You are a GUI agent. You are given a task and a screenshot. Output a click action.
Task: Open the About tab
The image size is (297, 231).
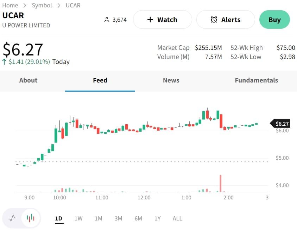pyautogui.click(x=28, y=80)
